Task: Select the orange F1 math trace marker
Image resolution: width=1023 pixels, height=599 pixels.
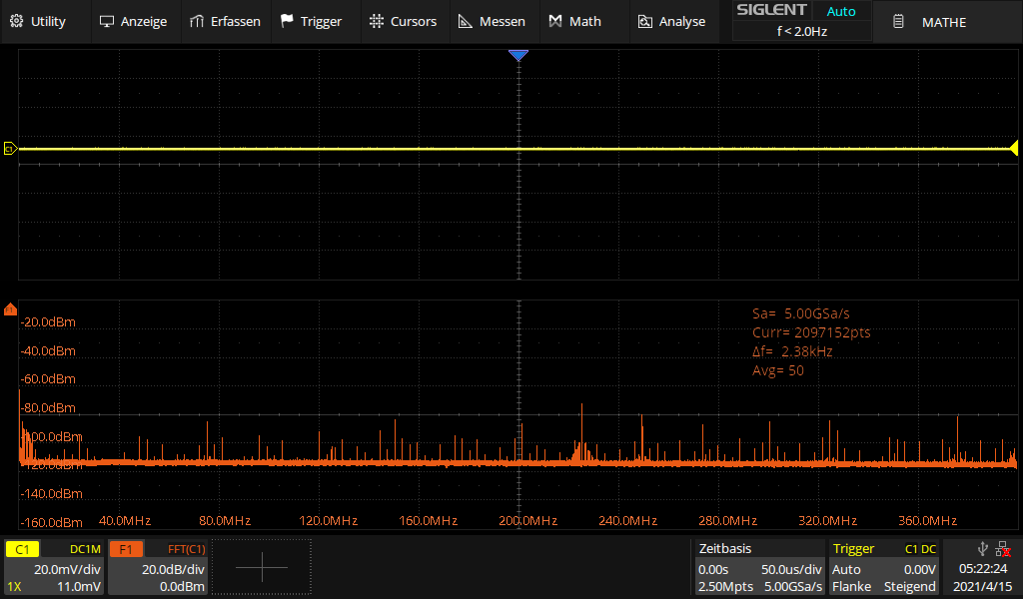Action: tap(10, 308)
